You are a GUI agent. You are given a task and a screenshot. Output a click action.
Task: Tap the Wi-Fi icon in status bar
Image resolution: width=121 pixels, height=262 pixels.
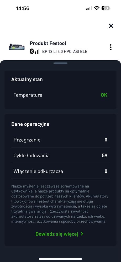click(97, 8)
